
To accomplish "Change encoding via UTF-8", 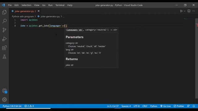I will (x=136, y=106).
